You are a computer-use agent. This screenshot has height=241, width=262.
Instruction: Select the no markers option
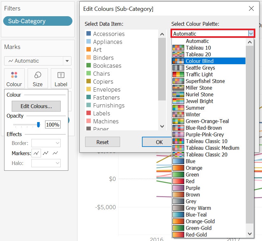[55, 153]
